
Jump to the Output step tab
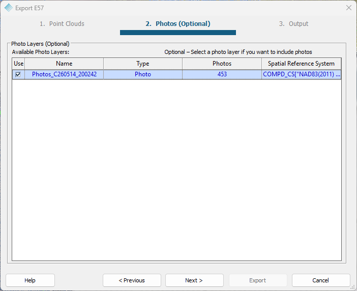coord(294,24)
